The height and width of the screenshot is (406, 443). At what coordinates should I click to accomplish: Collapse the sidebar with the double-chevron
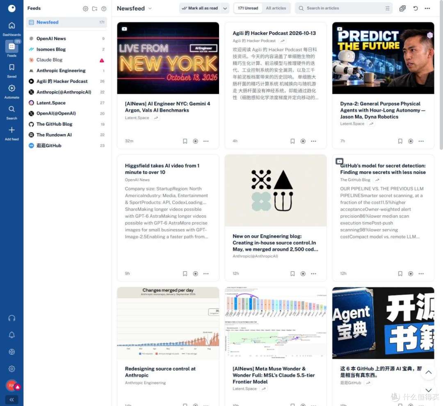click(11, 399)
